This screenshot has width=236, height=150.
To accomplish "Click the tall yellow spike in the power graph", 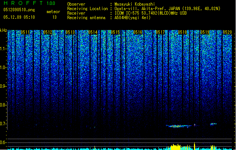I will [194, 146].
